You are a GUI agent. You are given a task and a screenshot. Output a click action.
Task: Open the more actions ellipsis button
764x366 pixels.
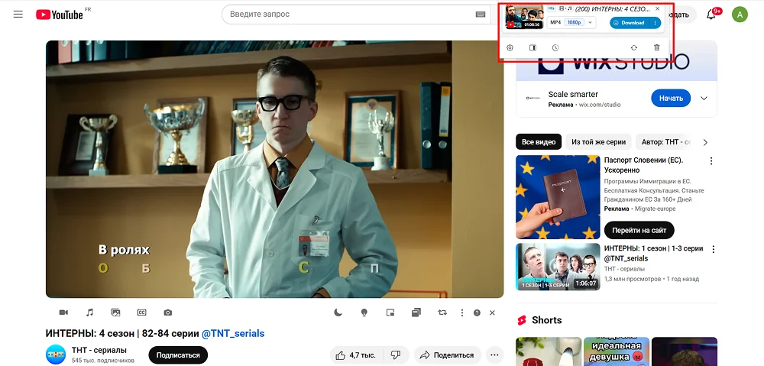[x=495, y=355]
